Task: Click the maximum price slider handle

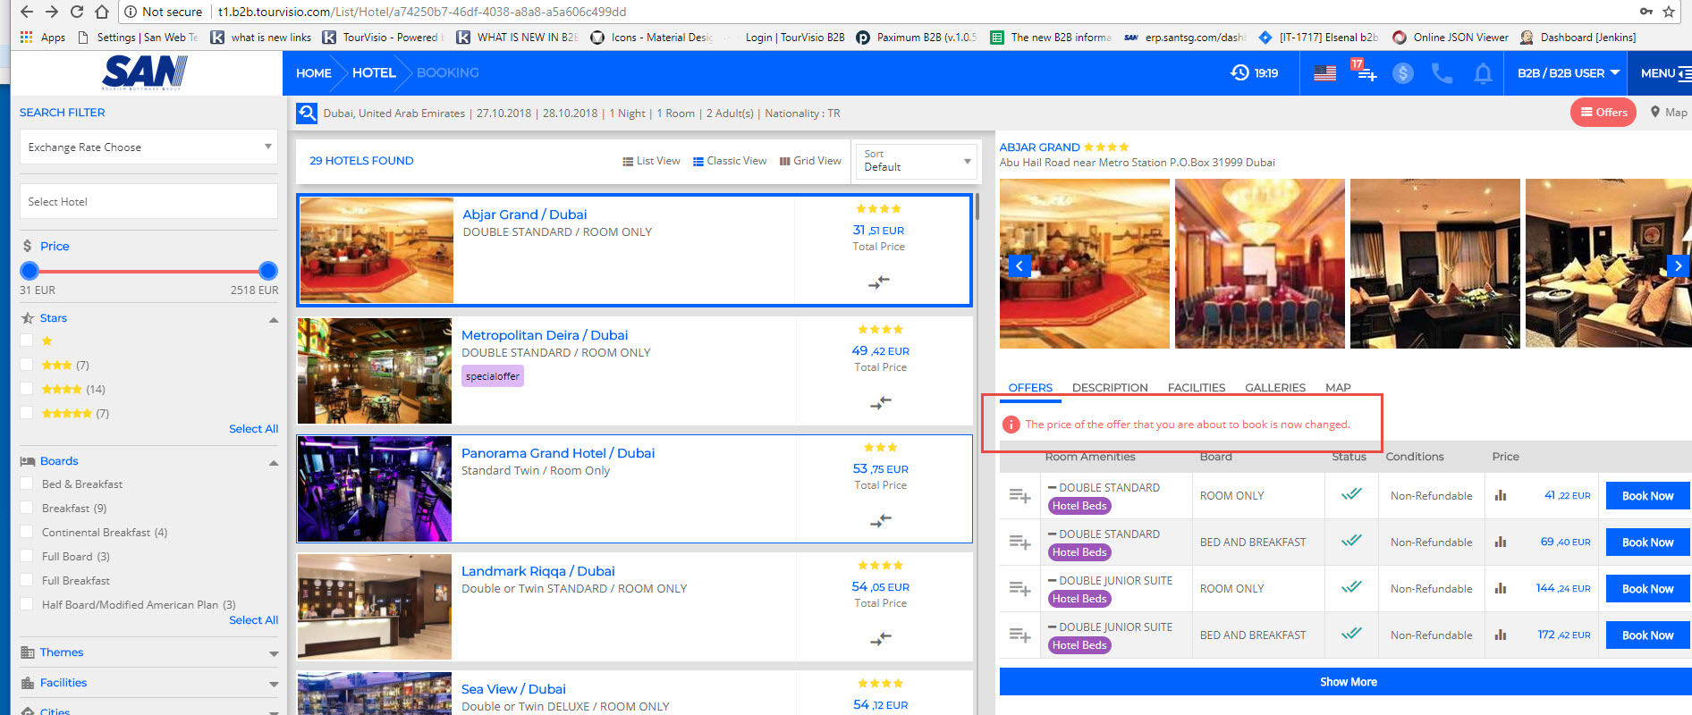Action: click(x=268, y=271)
